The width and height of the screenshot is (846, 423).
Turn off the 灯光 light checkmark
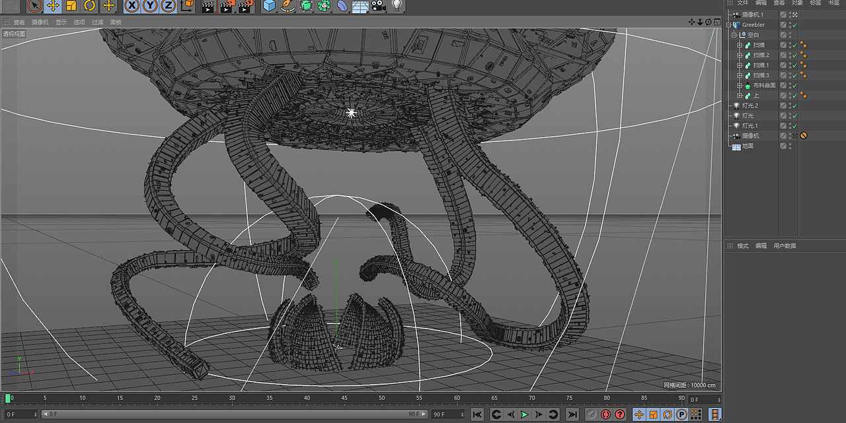795,115
